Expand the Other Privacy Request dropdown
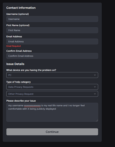This screenshot has height=147, width=115. point(52,94)
